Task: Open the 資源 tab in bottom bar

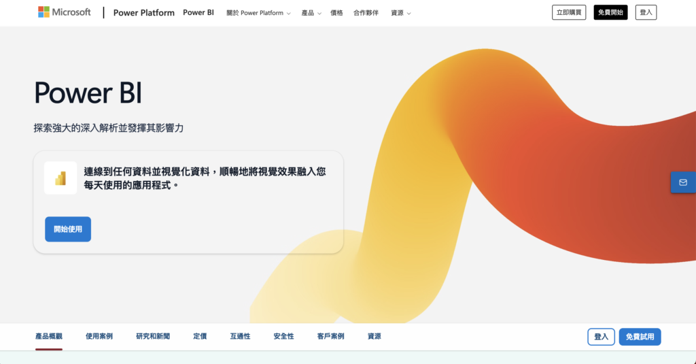Action: pyautogui.click(x=375, y=336)
